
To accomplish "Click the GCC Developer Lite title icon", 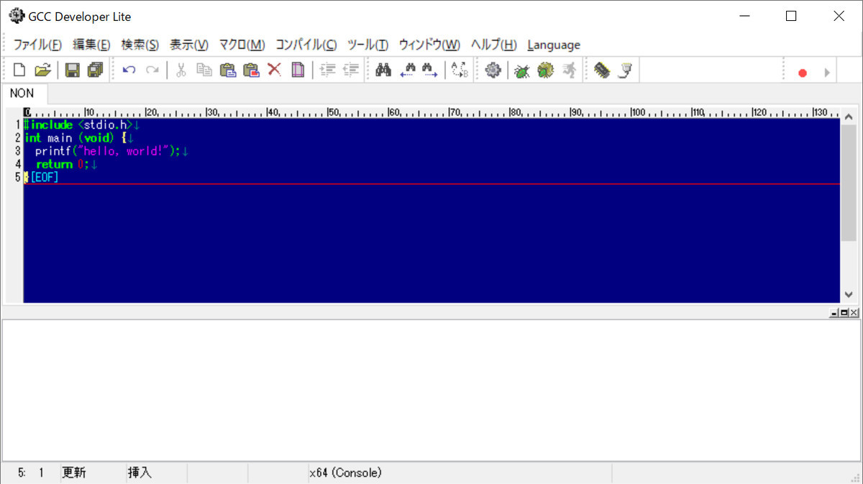I will click(16, 16).
